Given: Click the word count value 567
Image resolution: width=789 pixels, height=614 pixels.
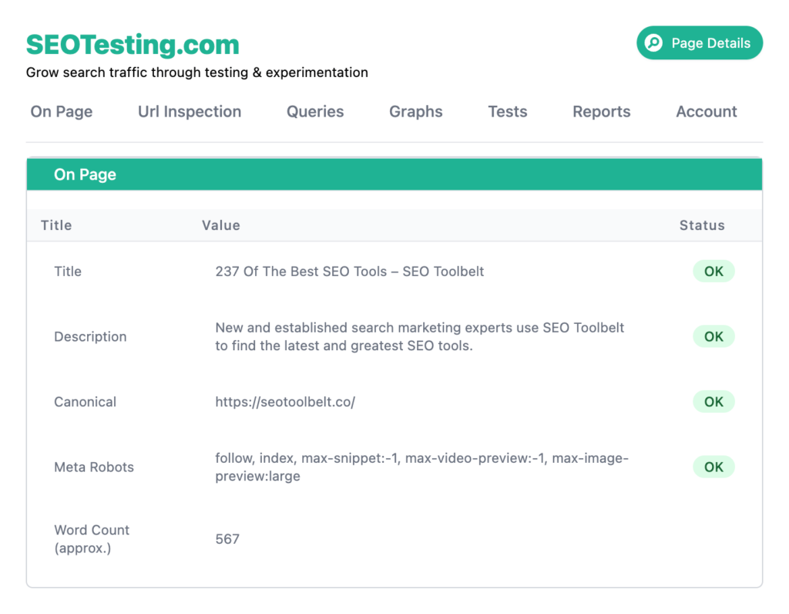Looking at the screenshot, I should [x=227, y=539].
